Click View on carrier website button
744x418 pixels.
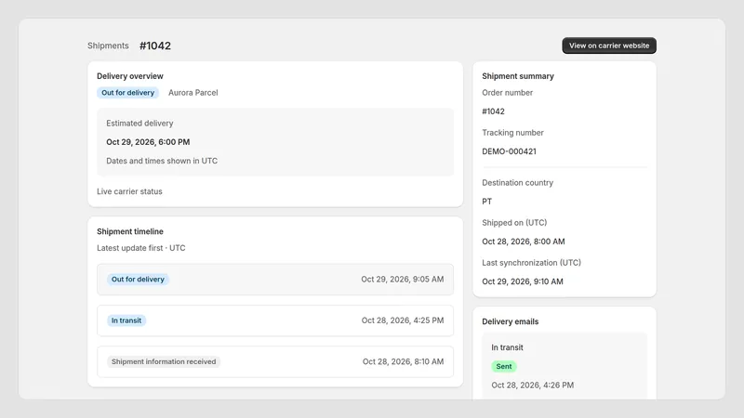click(x=609, y=46)
